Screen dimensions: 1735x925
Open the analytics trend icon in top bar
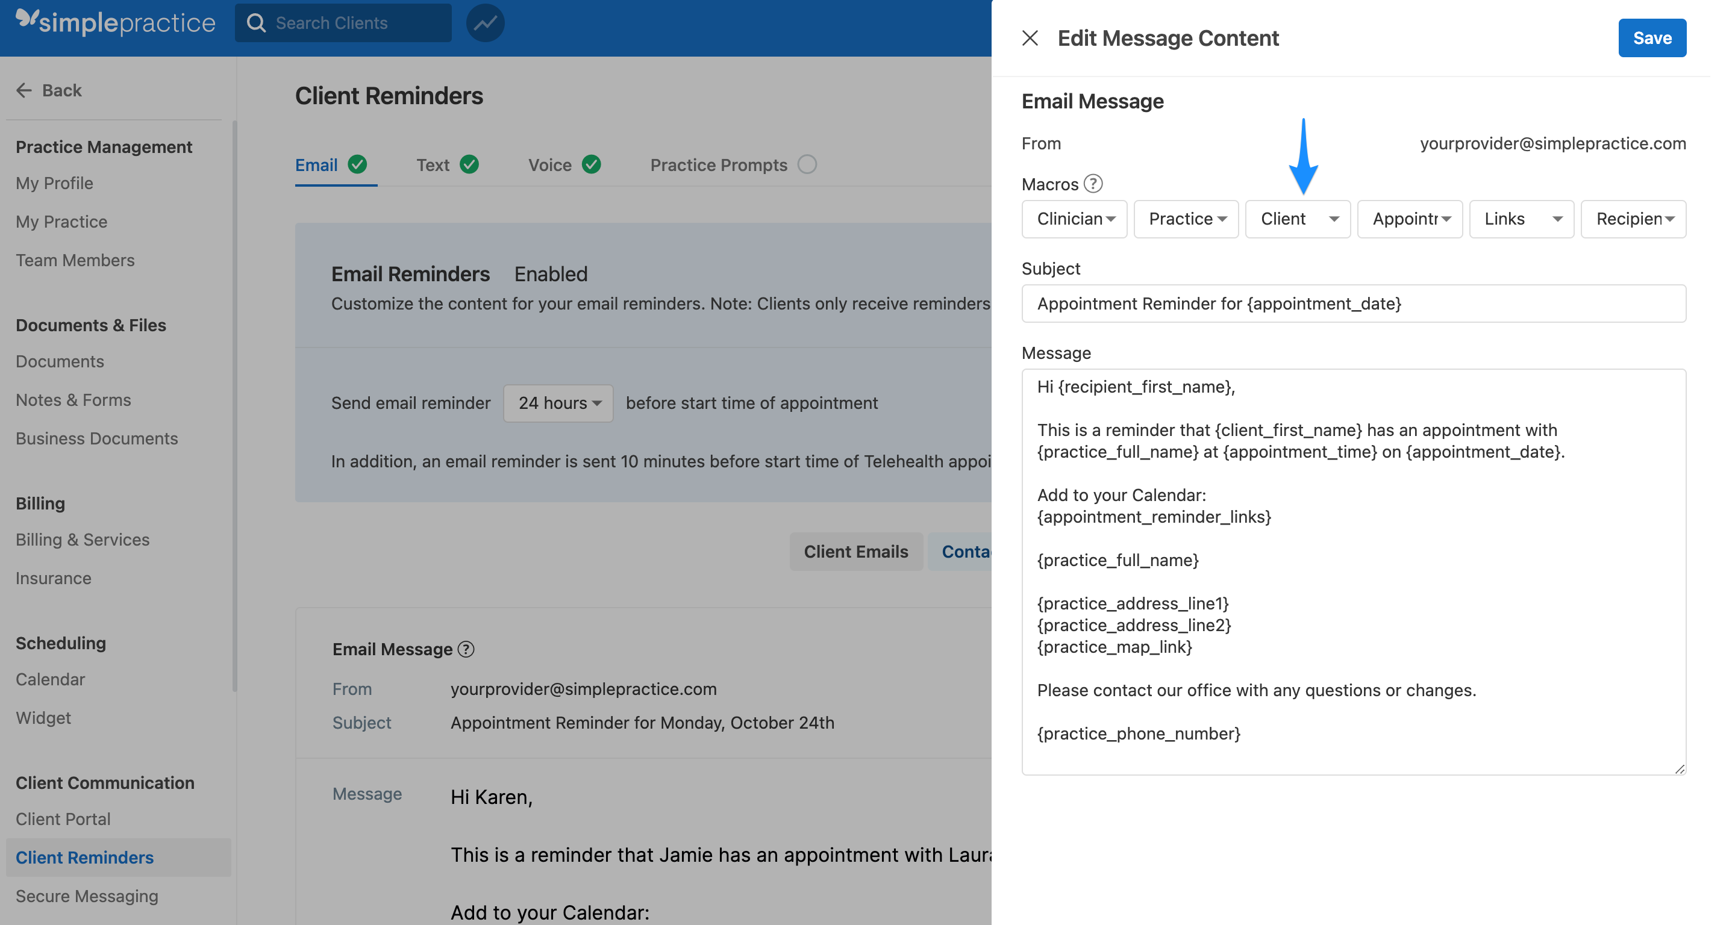point(484,22)
